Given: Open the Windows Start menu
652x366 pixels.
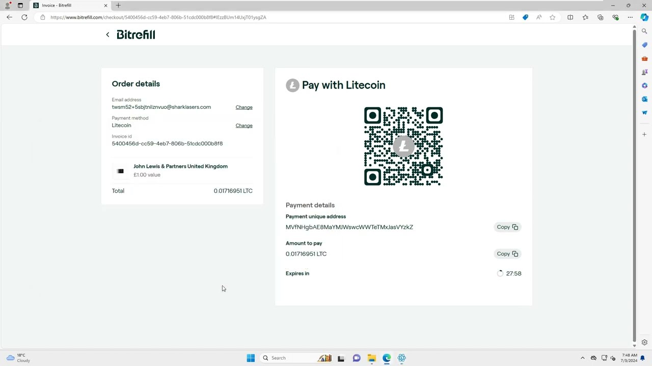Looking at the screenshot, I should 251,358.
